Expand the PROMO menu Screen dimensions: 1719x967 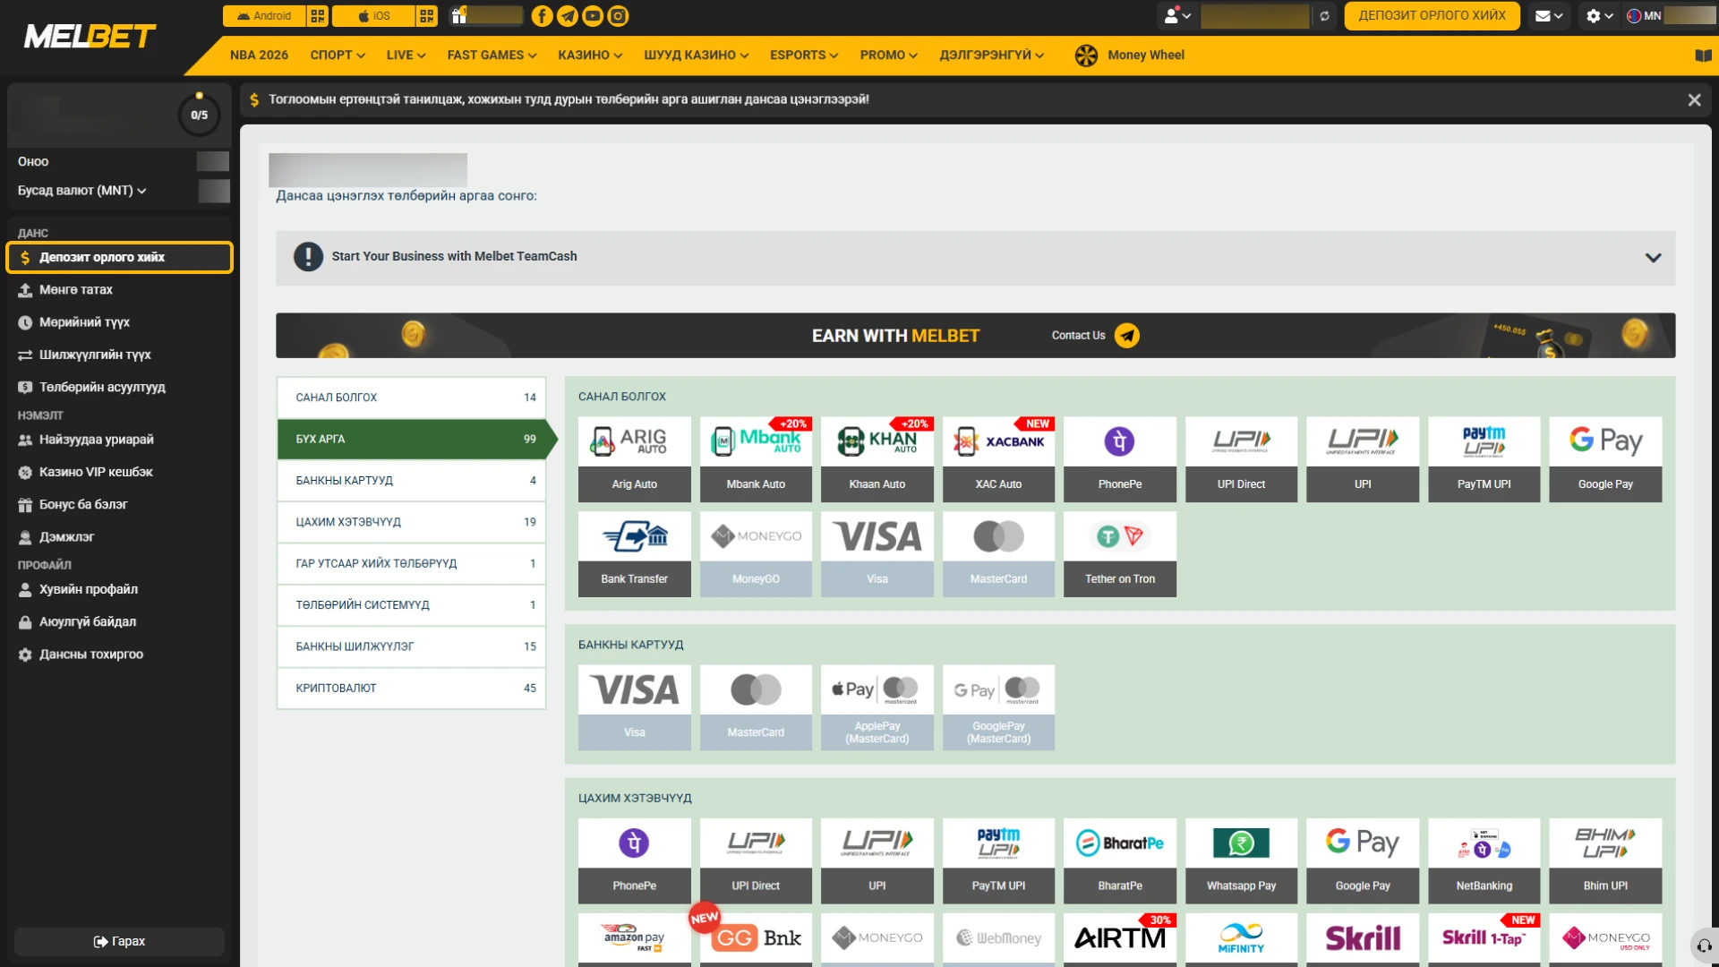pyautogui.click(x=888, y=56)
